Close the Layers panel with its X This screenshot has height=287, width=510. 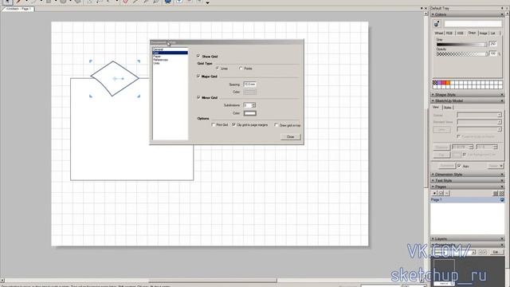[x=502, y=239]
